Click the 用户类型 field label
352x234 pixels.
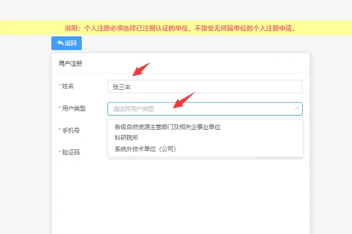pos(73,108)
